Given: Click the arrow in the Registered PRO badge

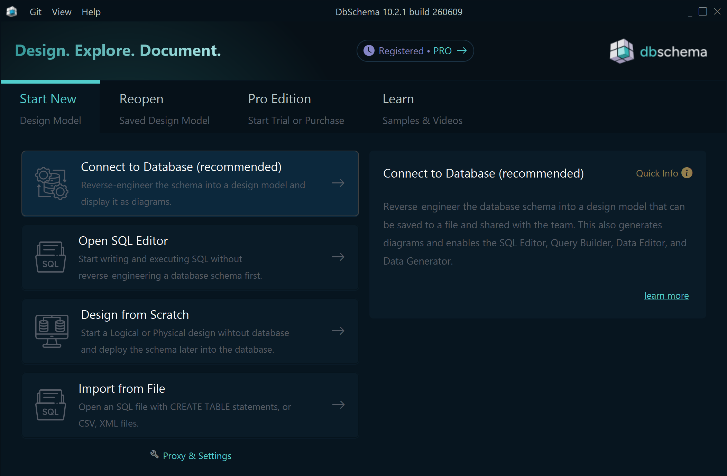Looking at the screenshot, I should coord(462,50).
